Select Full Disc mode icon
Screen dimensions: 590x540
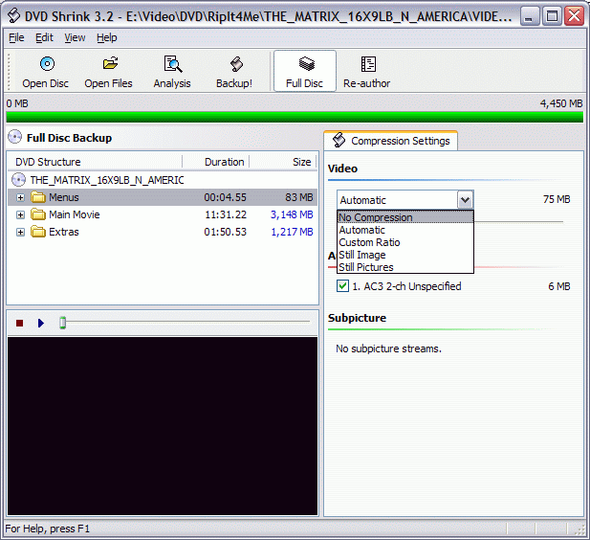coord(305,65)
